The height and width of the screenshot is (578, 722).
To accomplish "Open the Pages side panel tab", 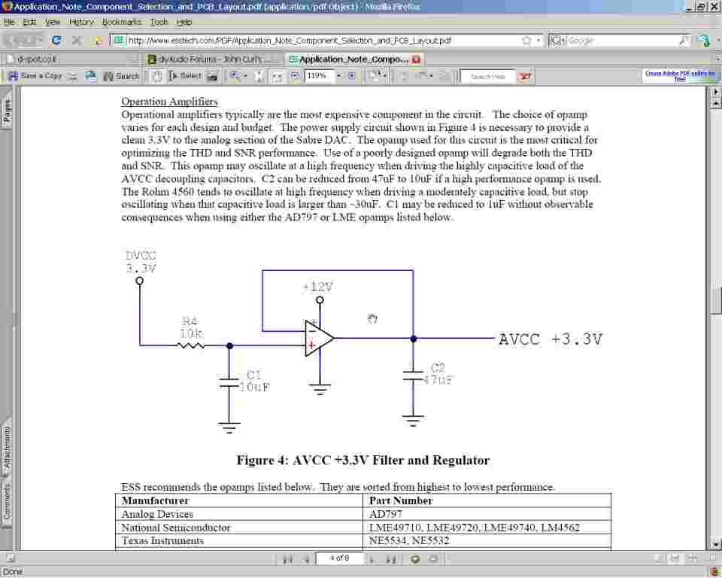I will tap(7, 109).
